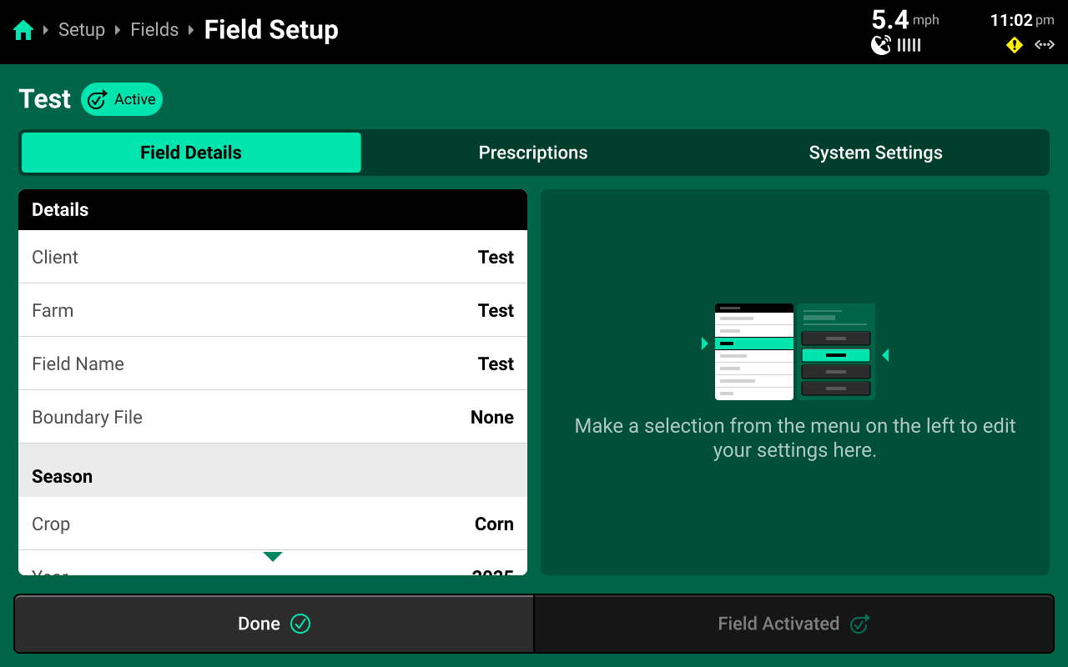This screenshot has height=667, width=1068.
Task: Switch to the System Settings tab
Action: pyautogui.click(x=875, y=153)
